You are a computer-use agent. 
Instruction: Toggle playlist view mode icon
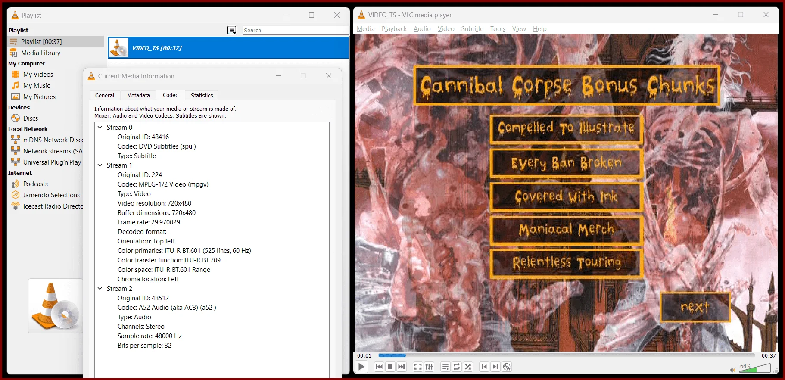(x=232, y=30)
